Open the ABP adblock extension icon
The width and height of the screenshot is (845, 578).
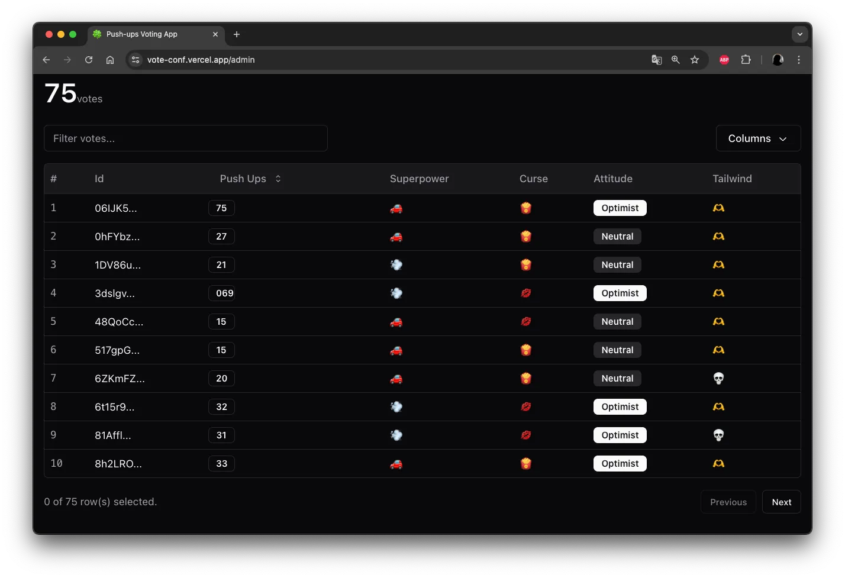724,60
